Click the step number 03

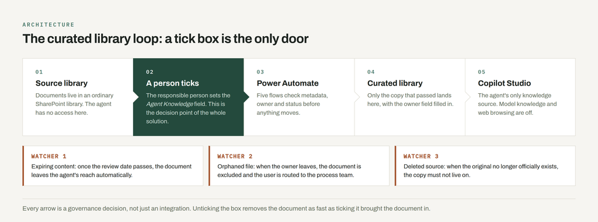(260, 72)
